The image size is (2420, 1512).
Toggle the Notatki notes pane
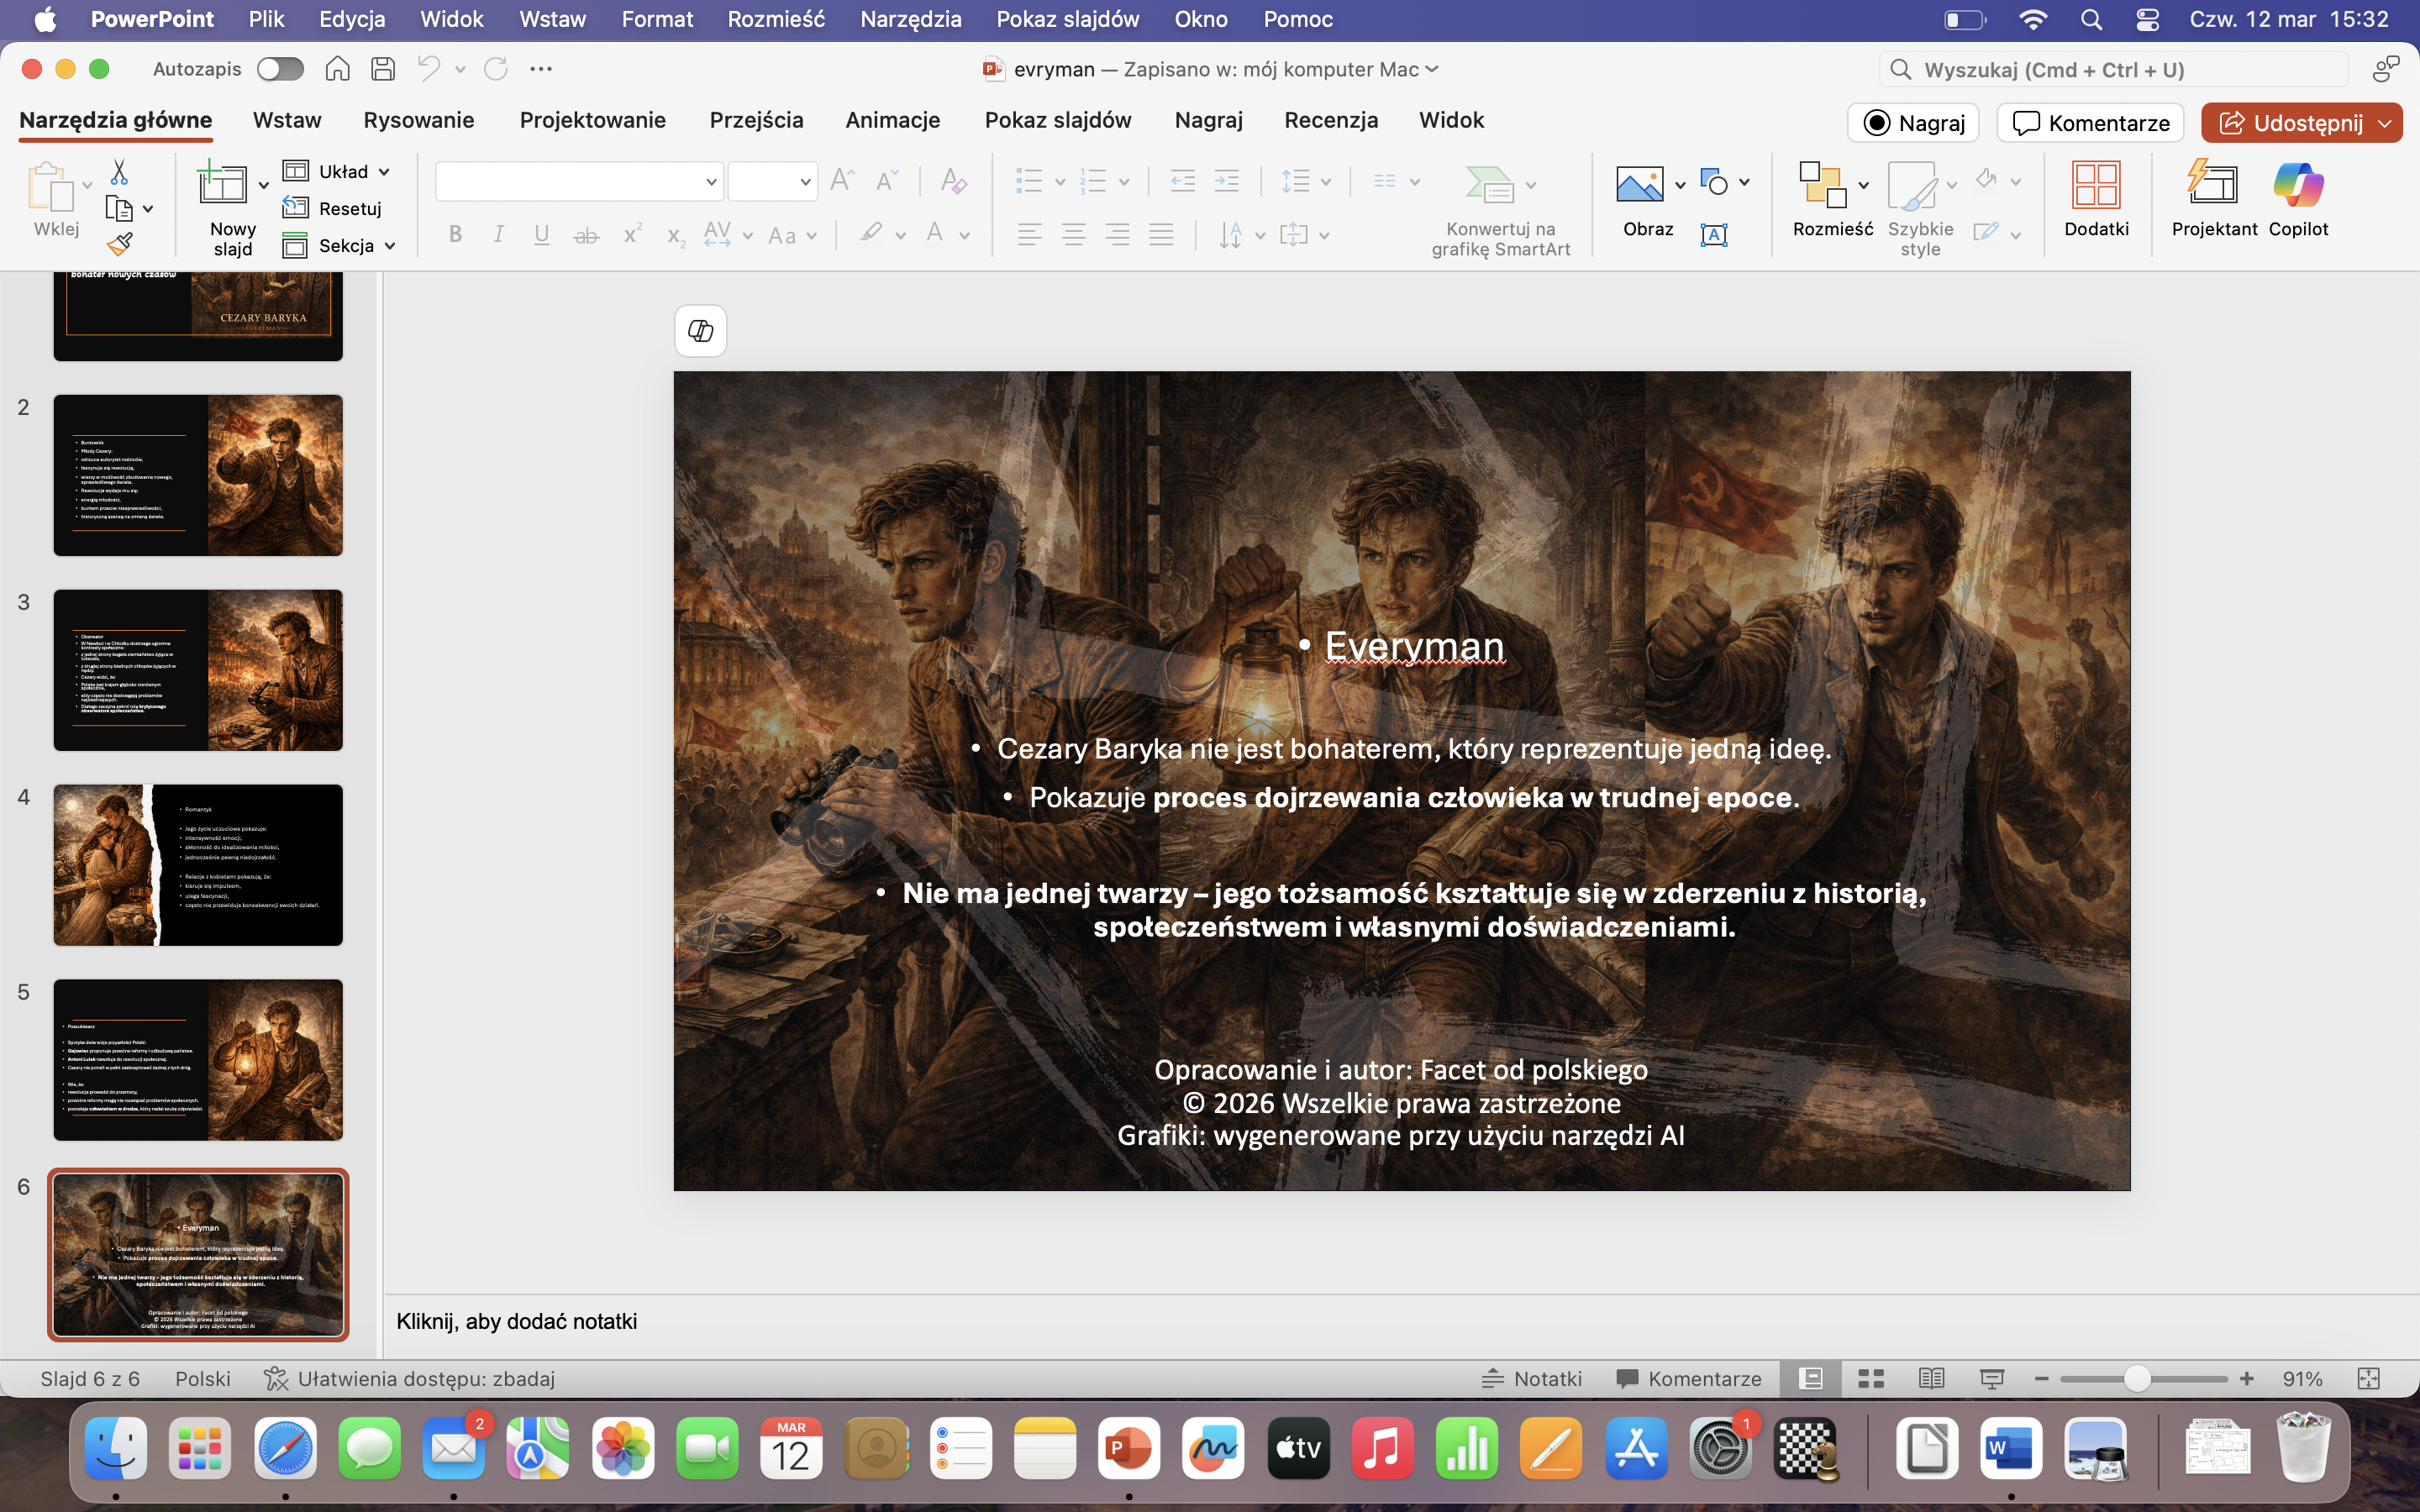[x=1532, y=1379]
